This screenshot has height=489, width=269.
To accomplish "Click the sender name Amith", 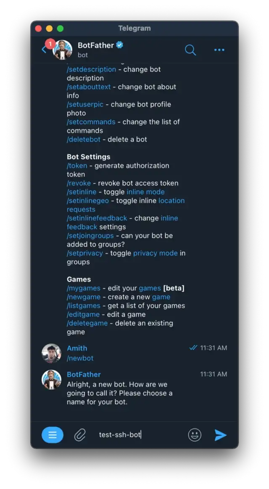I will 77,348.
